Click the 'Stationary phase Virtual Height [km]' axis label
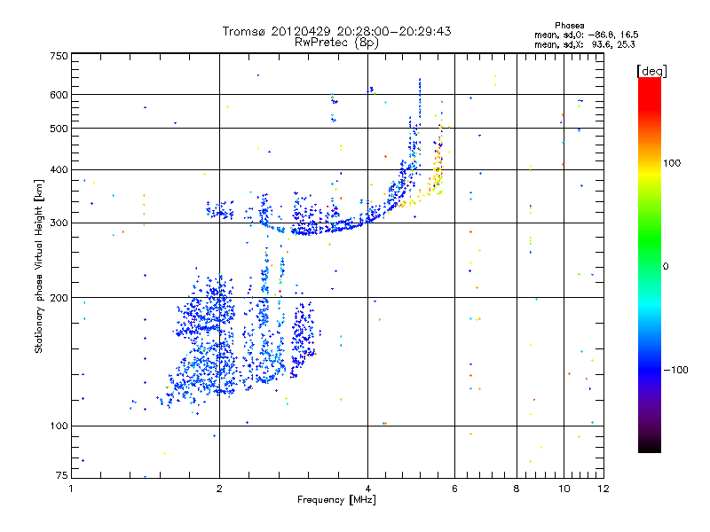The height and width of the screenshot is (532, 710). pos(39,267)
